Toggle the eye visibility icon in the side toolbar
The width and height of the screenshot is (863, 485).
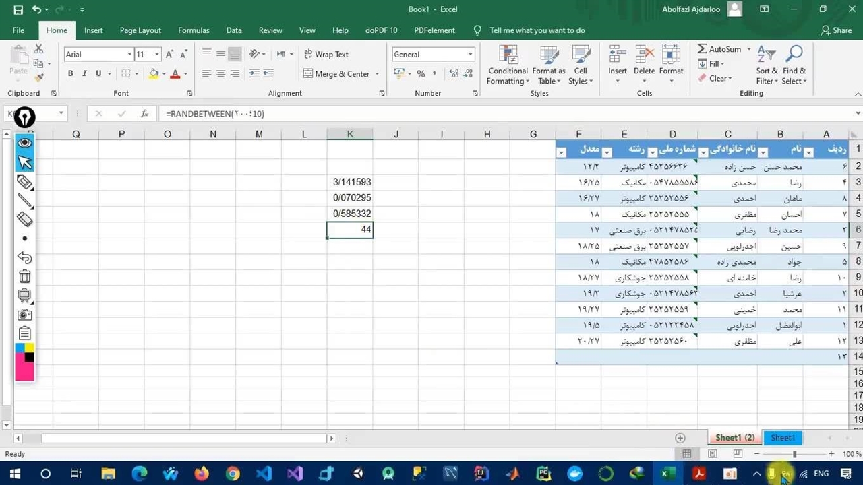24,143
